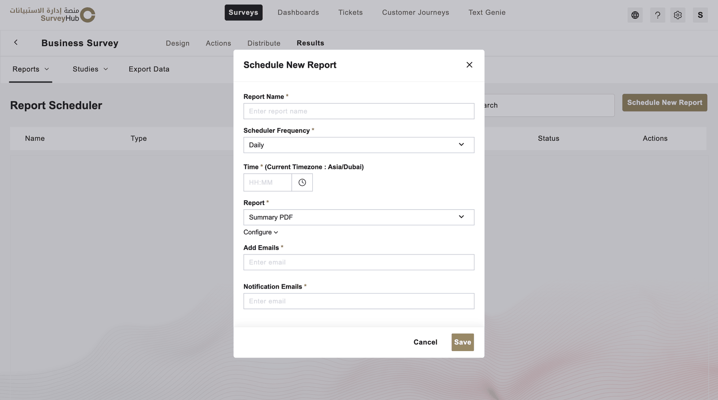The height and width of the screenshot is (400, 718).
Task: Click the Schedule New Report button
Action: click(x=665, y=102)
